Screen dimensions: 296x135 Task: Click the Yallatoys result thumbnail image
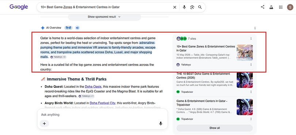244,52
